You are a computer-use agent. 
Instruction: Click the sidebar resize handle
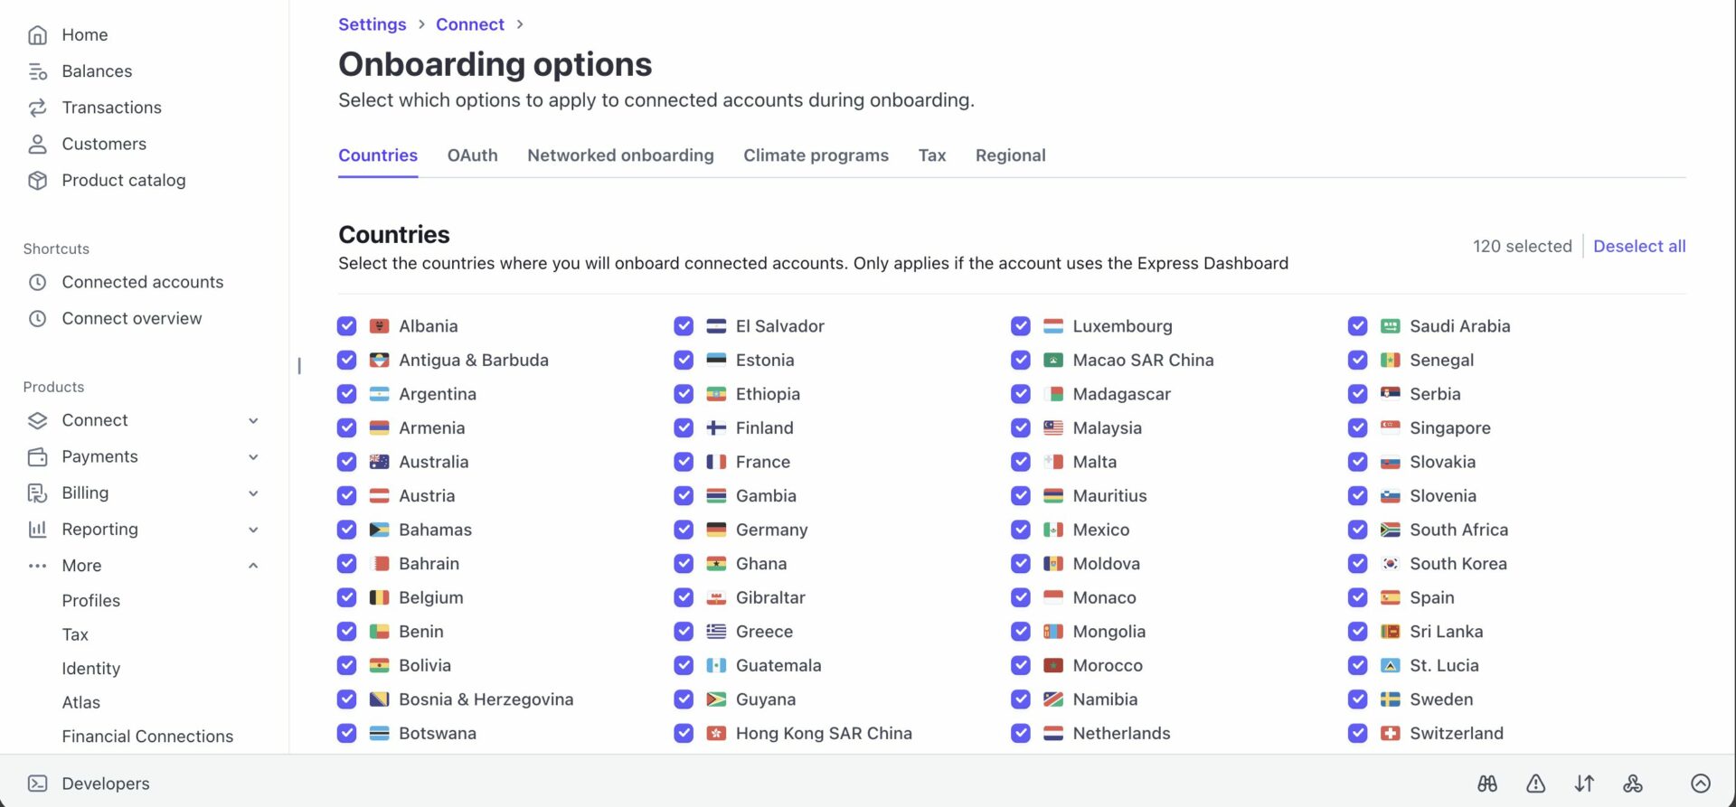pyautogui.click(x=299, y=366)
